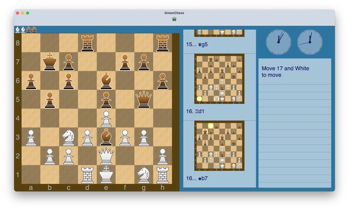Jump to move 16... b7 label
Viewport: 349px width, 210px height.
coord(197,178)
